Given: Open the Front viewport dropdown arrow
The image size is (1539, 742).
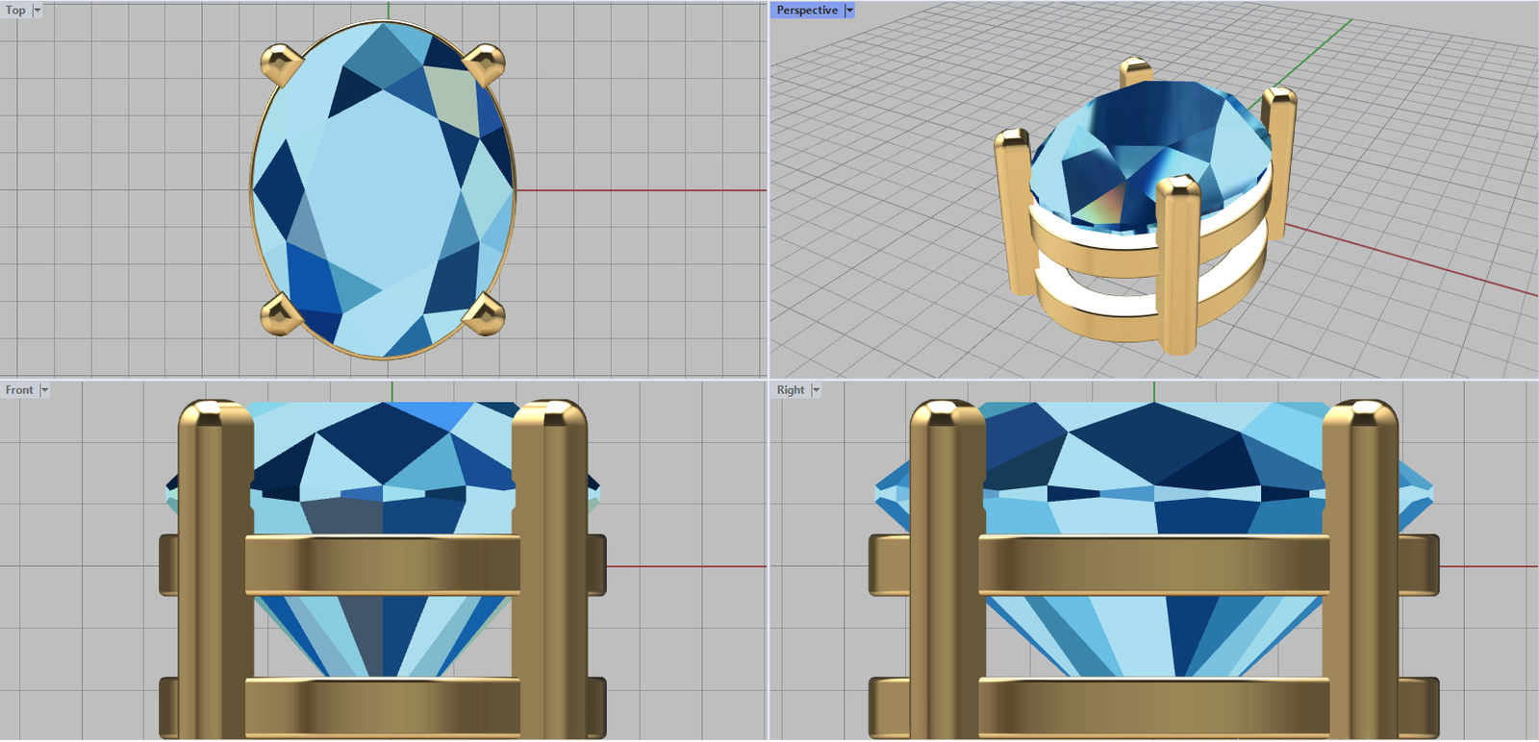Looking at the screenshot, I should (x=44, y=390).
